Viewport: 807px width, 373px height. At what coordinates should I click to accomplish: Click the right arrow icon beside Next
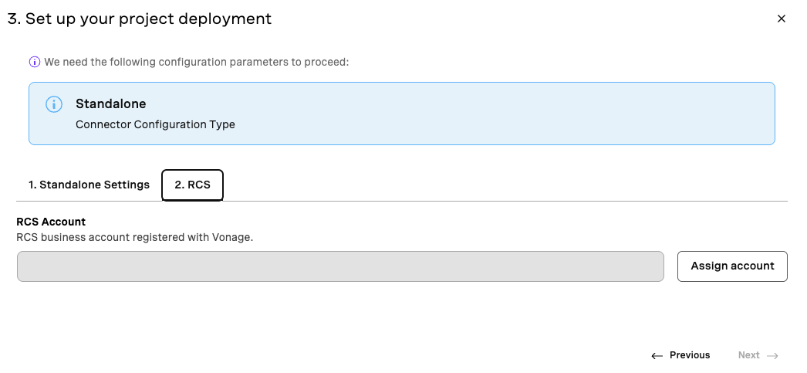(772, 355)
